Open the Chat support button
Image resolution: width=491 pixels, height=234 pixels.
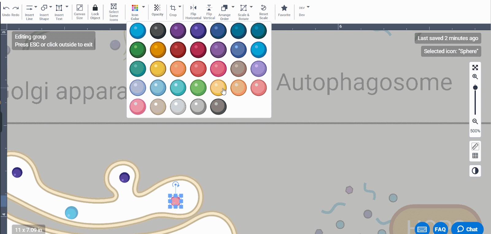467,229
